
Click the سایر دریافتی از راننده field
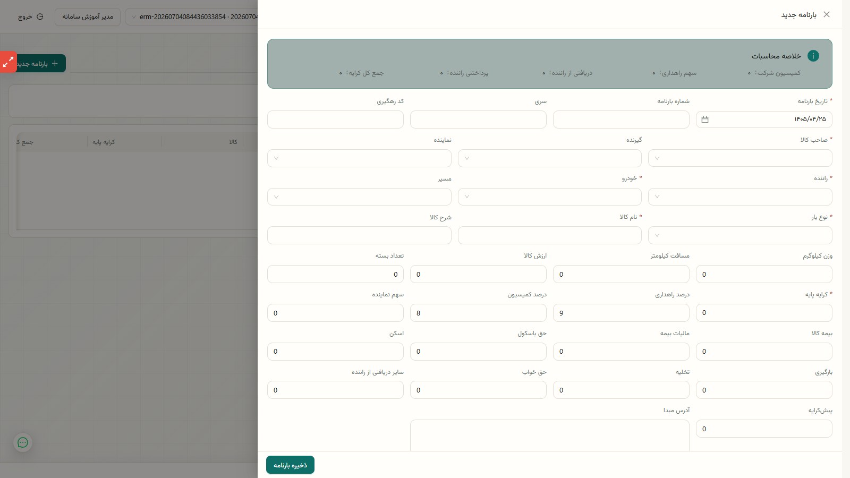[x=335, y=390]
